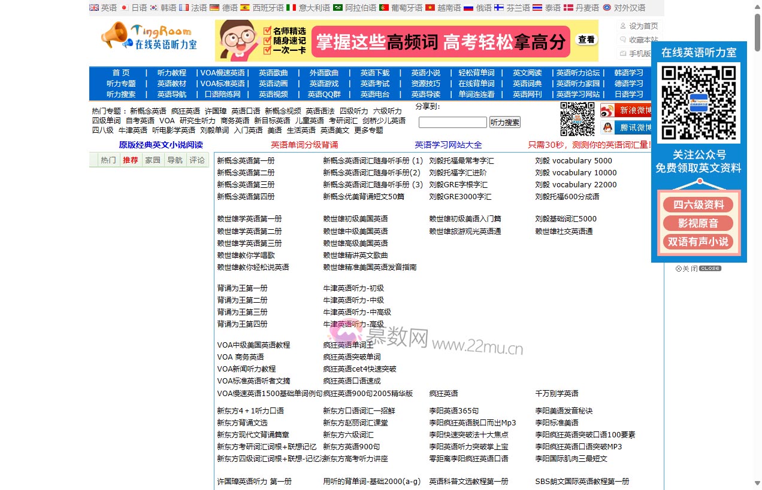Viewport: 762px width, 490px height.
Task: Click the 听力搜索 search button
Action: pos(505,121)
